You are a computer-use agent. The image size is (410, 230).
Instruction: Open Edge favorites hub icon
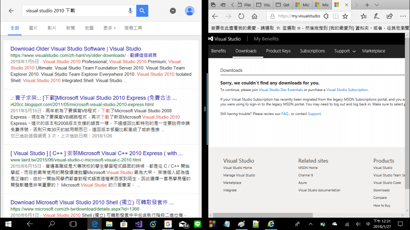tap(364, 16)
